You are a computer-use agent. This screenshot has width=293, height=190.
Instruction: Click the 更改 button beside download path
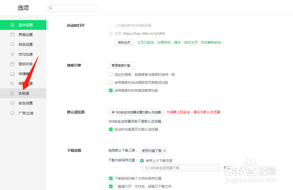click(x=228, y=168)
